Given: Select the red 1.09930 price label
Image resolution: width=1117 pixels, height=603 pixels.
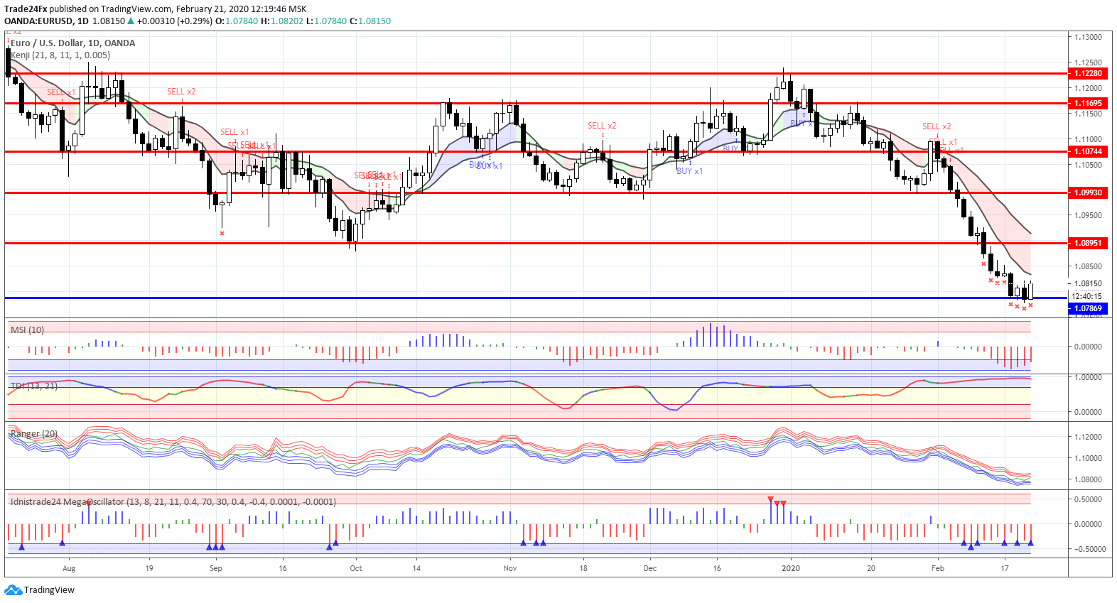Looking at the screenshot, I should pyautogui.click(x=1087, y=192).
